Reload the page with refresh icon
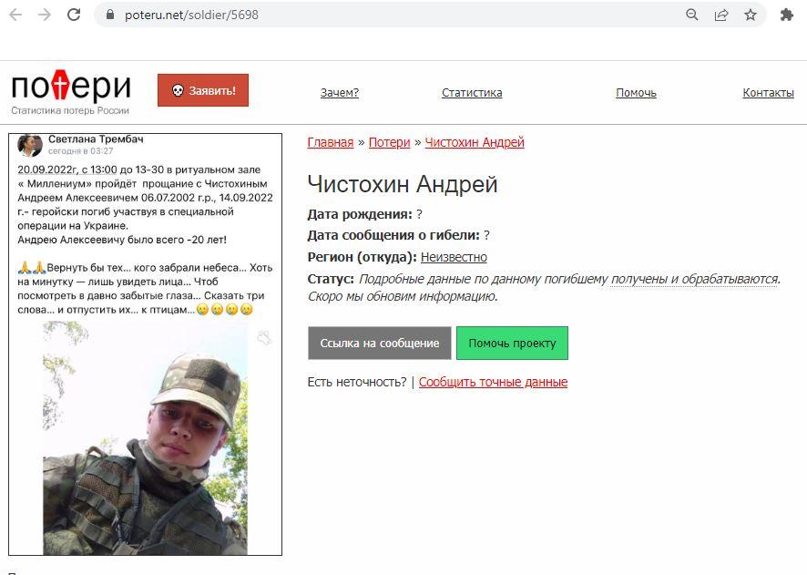807x575 pixels. [x=74, y=15]
